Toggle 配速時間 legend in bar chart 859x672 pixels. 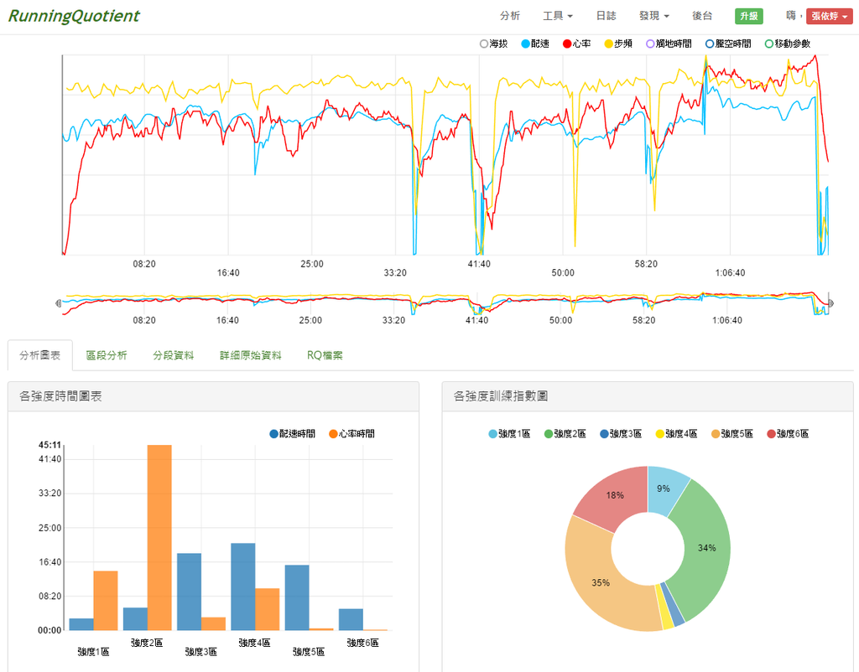coord(293,434)
